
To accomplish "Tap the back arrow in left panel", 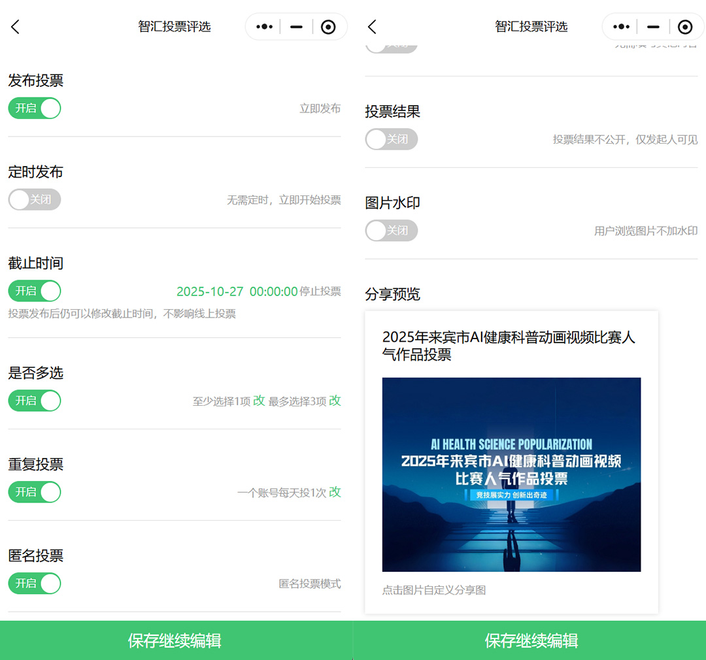I will click(x=16, y=27).
